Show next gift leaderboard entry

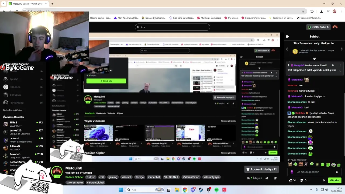341,49
